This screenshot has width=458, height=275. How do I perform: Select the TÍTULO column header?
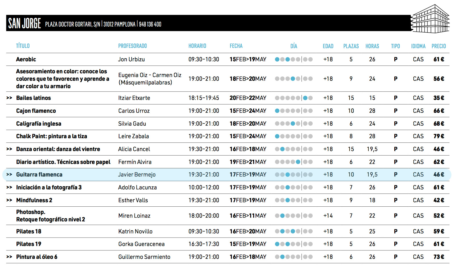pos(23,46)
